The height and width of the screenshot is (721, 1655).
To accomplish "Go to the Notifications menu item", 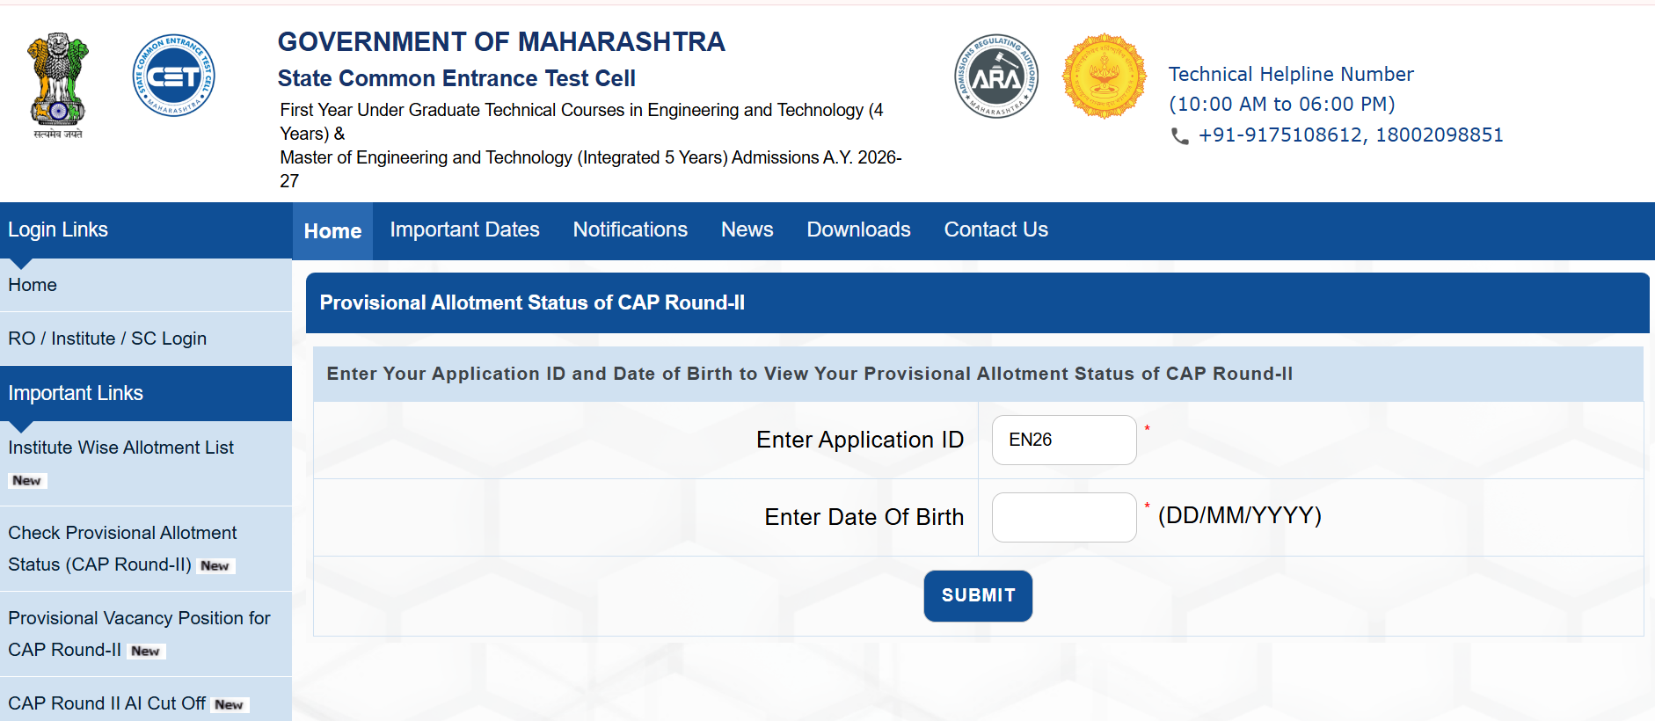I will (631, 229).
